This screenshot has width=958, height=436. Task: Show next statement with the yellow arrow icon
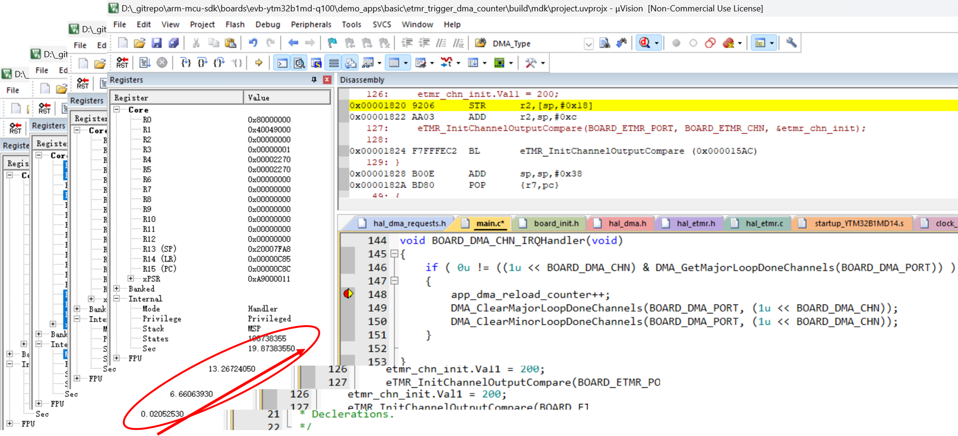coord(259,63)
